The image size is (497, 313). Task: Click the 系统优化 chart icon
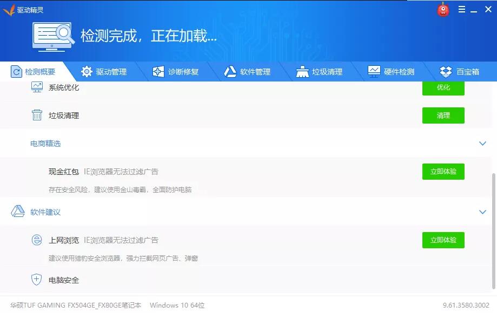tap(37, 87)
